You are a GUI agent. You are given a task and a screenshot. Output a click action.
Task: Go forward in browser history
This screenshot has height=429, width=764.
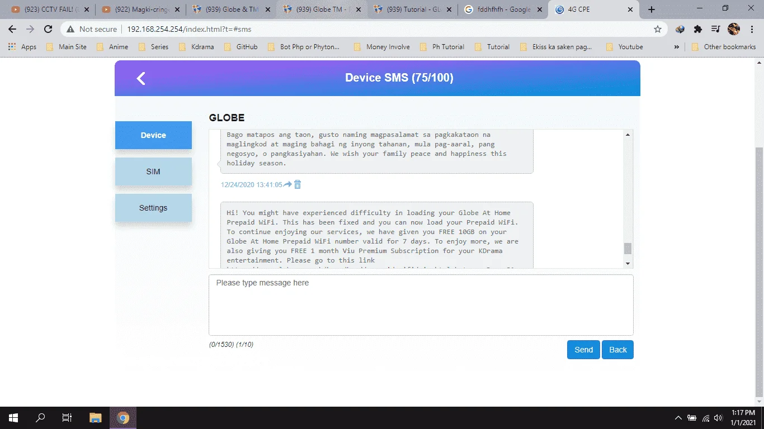pos(30,29)
